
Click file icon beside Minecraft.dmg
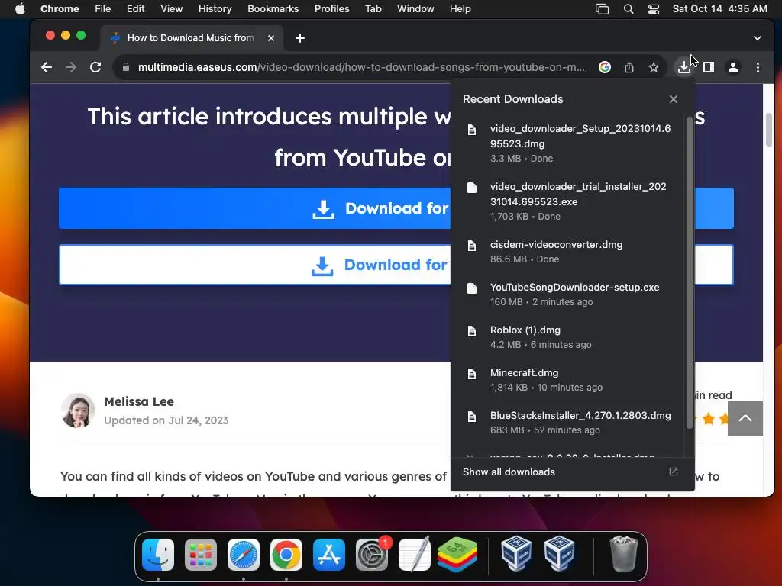471,374
